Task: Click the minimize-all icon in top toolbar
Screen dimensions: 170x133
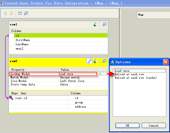Action: tap(26, 13)
